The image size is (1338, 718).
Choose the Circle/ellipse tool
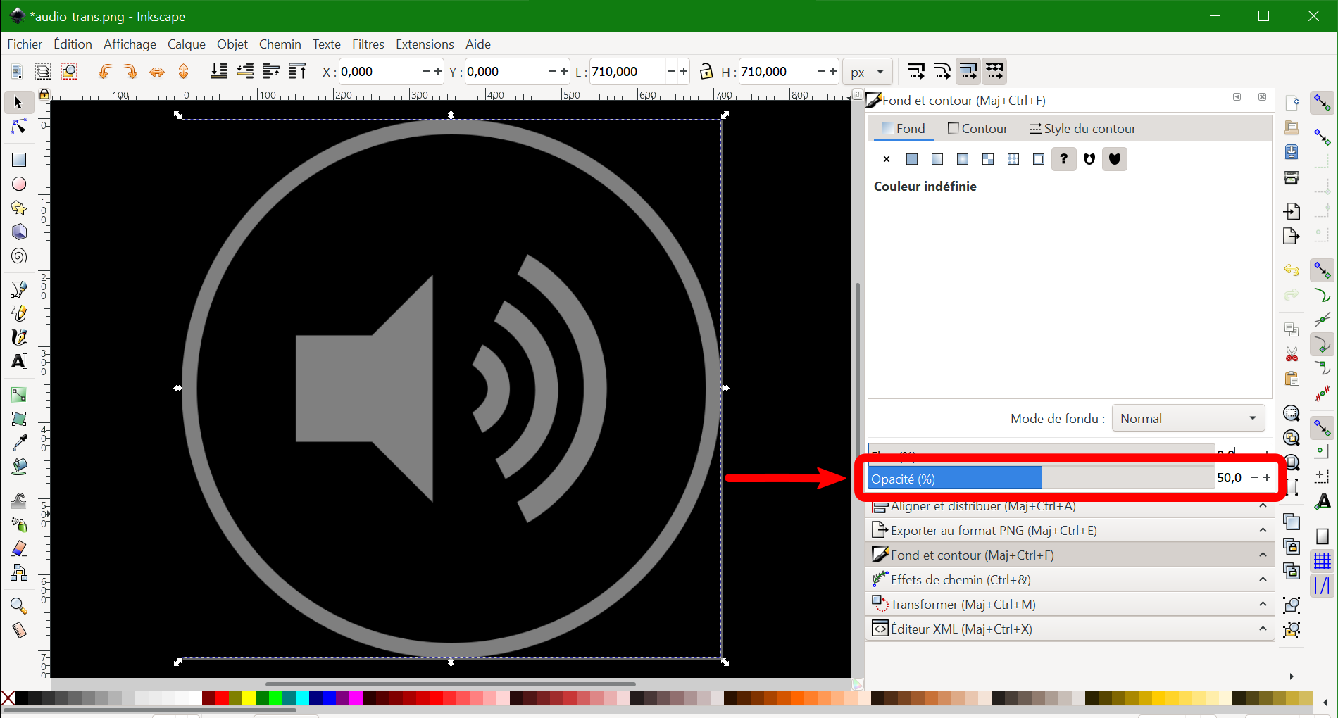[x=19, y=184]
